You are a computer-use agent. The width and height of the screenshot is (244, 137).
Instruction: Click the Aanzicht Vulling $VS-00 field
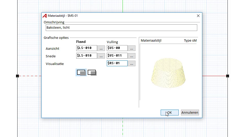tap(117, 48)
